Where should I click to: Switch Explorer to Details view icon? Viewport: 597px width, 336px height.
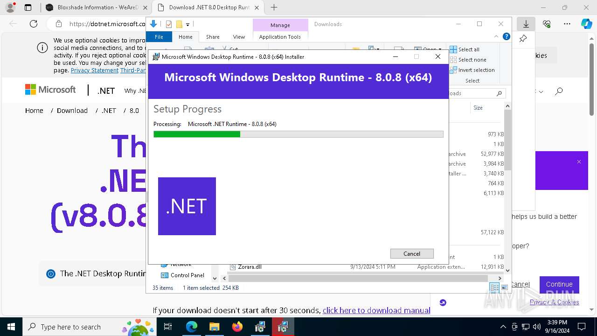[494, 287]
